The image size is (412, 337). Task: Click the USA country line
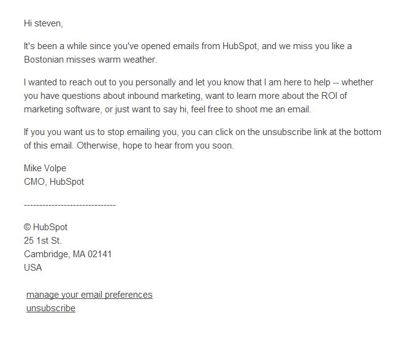33,268
